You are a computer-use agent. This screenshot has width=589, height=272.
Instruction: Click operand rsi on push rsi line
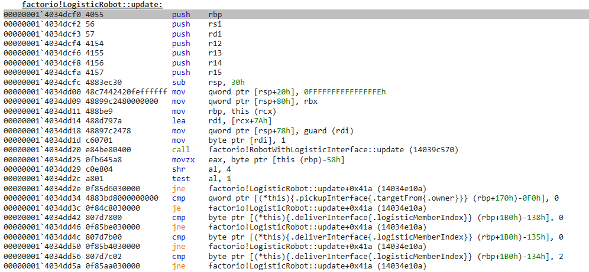click(215, 24)
